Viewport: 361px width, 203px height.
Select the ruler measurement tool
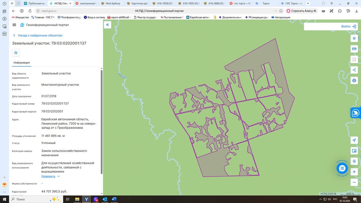pos(354,49)
